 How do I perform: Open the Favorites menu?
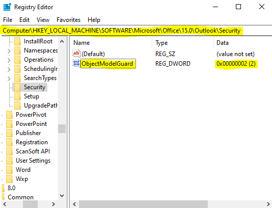pyautogui.click(x=68, y=20)
